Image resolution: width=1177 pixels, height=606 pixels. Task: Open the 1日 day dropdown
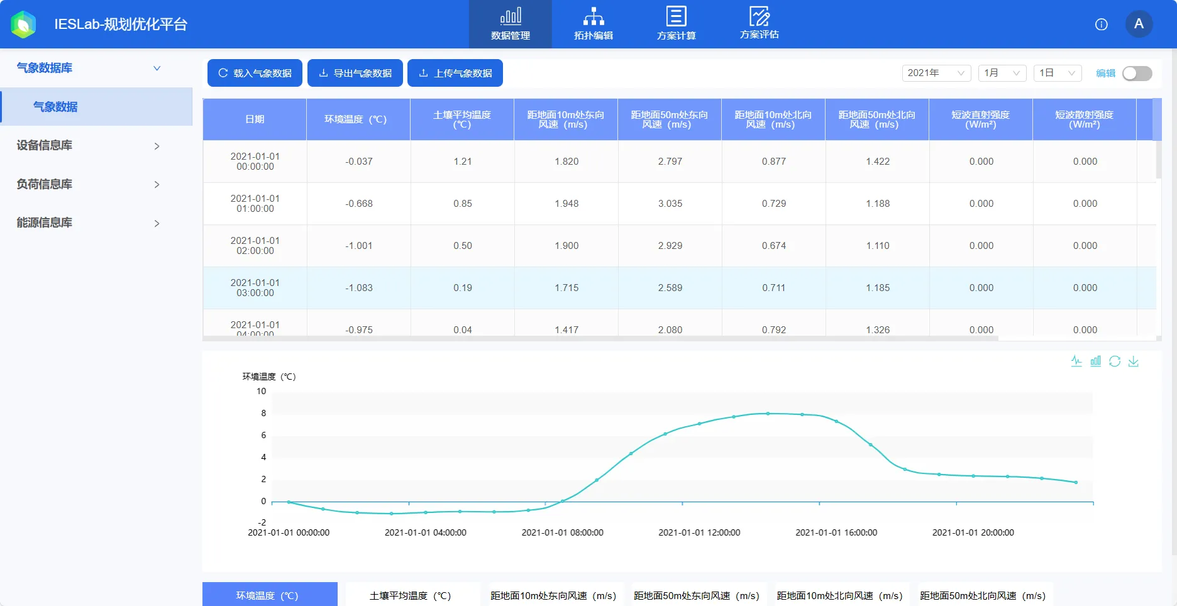coord(1058,73)
